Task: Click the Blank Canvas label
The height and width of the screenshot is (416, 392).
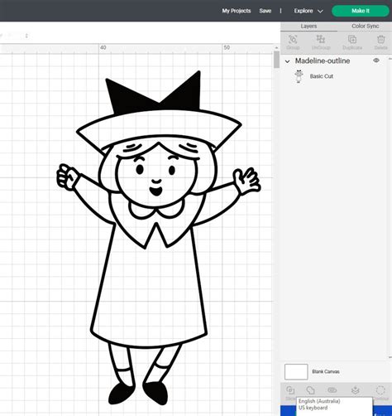Action: 326,371
